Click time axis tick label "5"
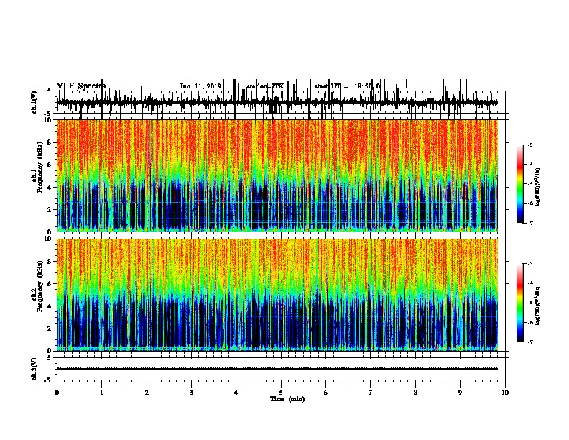569x440 pixels. click(281, 393)
